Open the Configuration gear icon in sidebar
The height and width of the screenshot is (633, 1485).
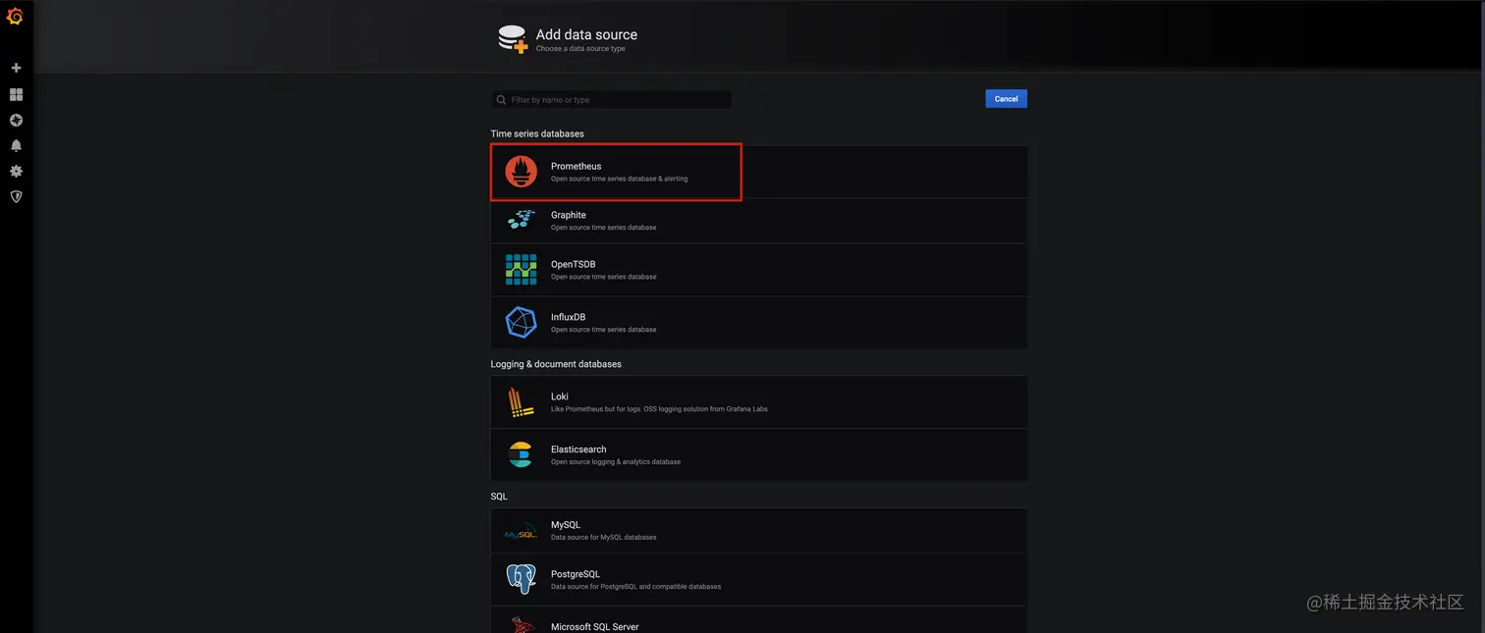tap(16, 171)
